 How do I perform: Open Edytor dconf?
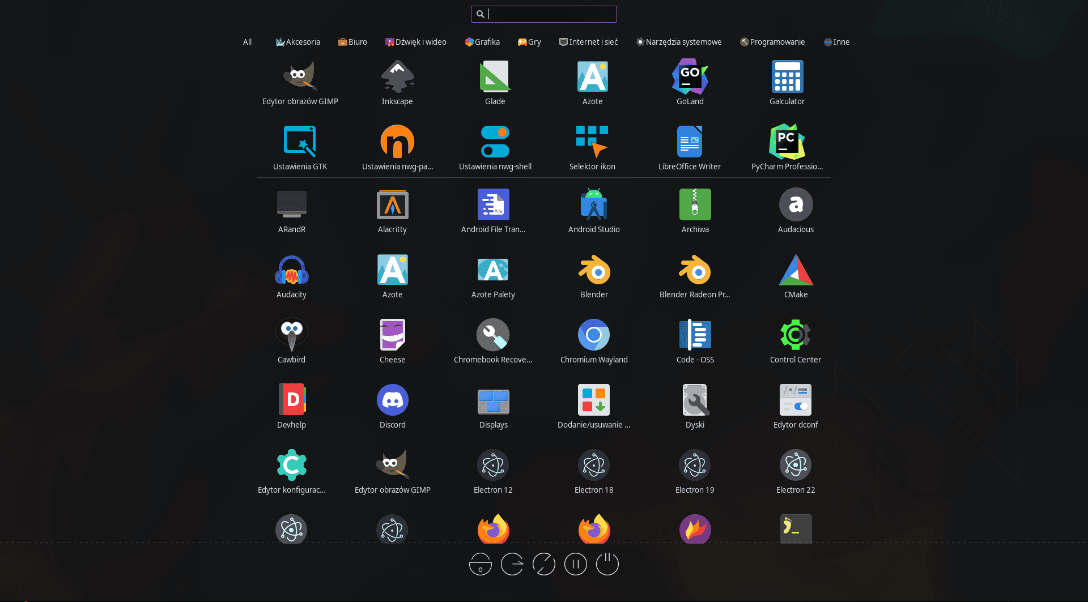click(796, 406)
